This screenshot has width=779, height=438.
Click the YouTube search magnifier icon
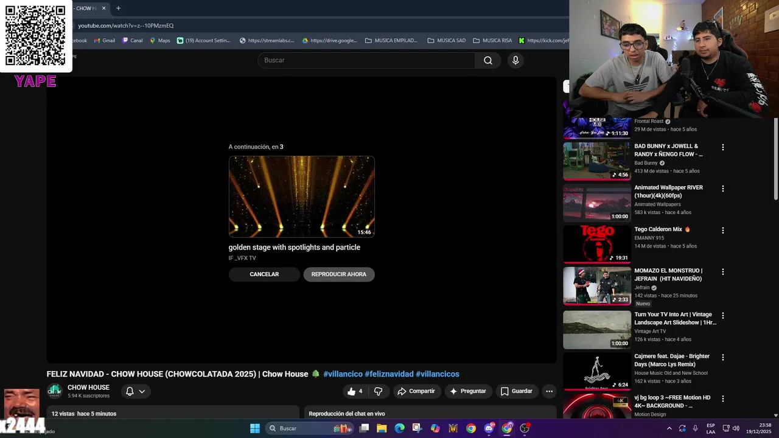[488, 60]
